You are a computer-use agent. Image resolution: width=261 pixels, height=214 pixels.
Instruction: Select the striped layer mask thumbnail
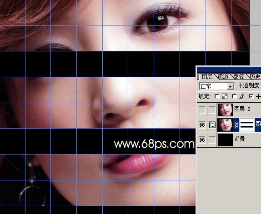247,125
